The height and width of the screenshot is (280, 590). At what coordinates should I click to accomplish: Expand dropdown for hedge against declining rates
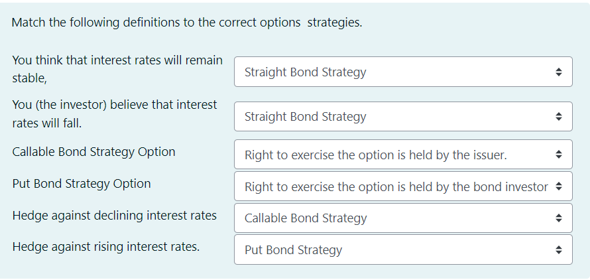pyautogui.click(x=403, y=218)
